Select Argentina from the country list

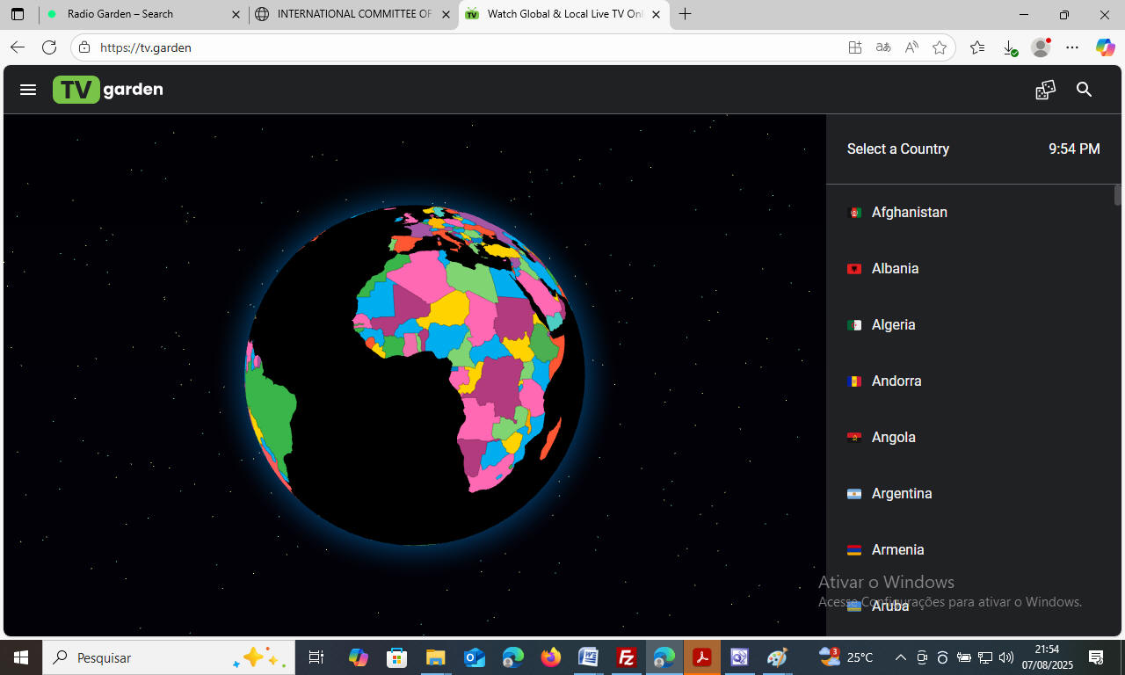(901, 494)
